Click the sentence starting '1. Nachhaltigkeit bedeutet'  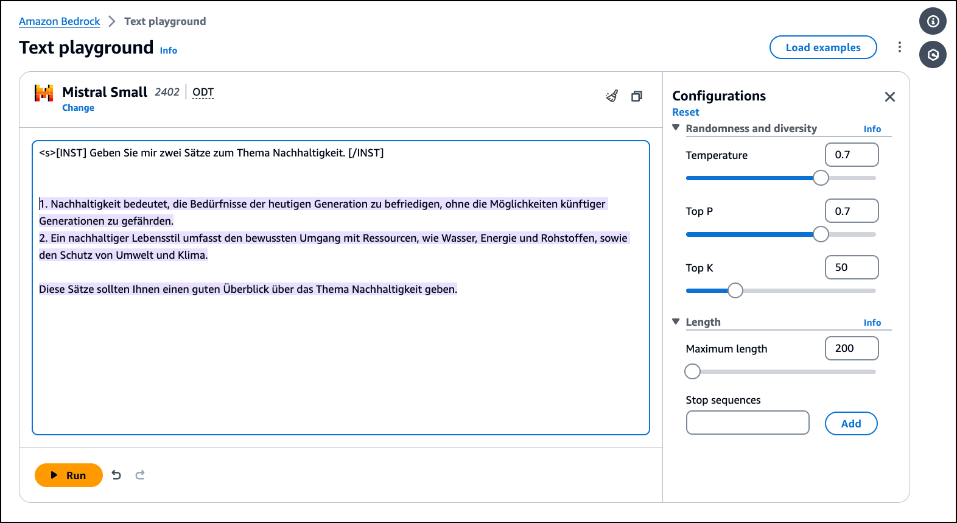[x=323, y=212]
